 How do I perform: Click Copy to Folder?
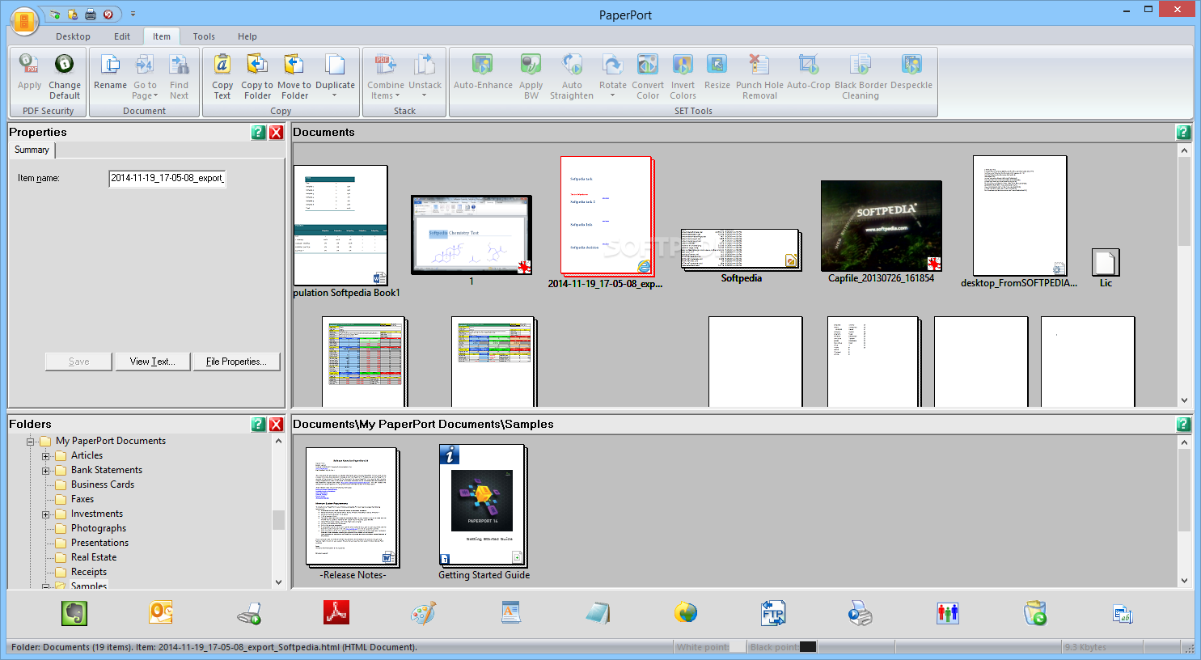[257, 77]
